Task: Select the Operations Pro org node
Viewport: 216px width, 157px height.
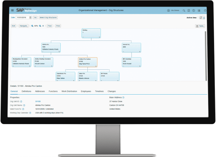Action: [x=65, y=77]
